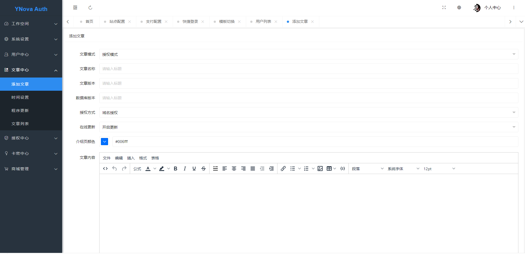Open the highlight color picker arrow

click(x=169, y=169)
